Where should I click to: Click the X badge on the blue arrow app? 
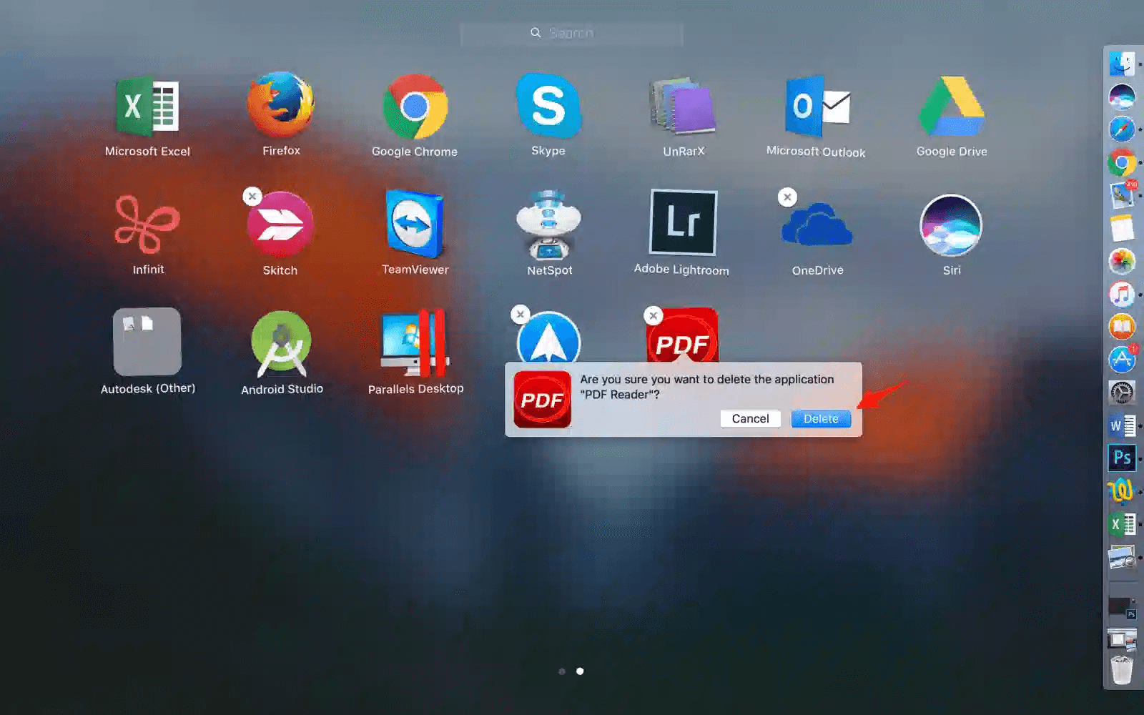[x=521, y=315]
